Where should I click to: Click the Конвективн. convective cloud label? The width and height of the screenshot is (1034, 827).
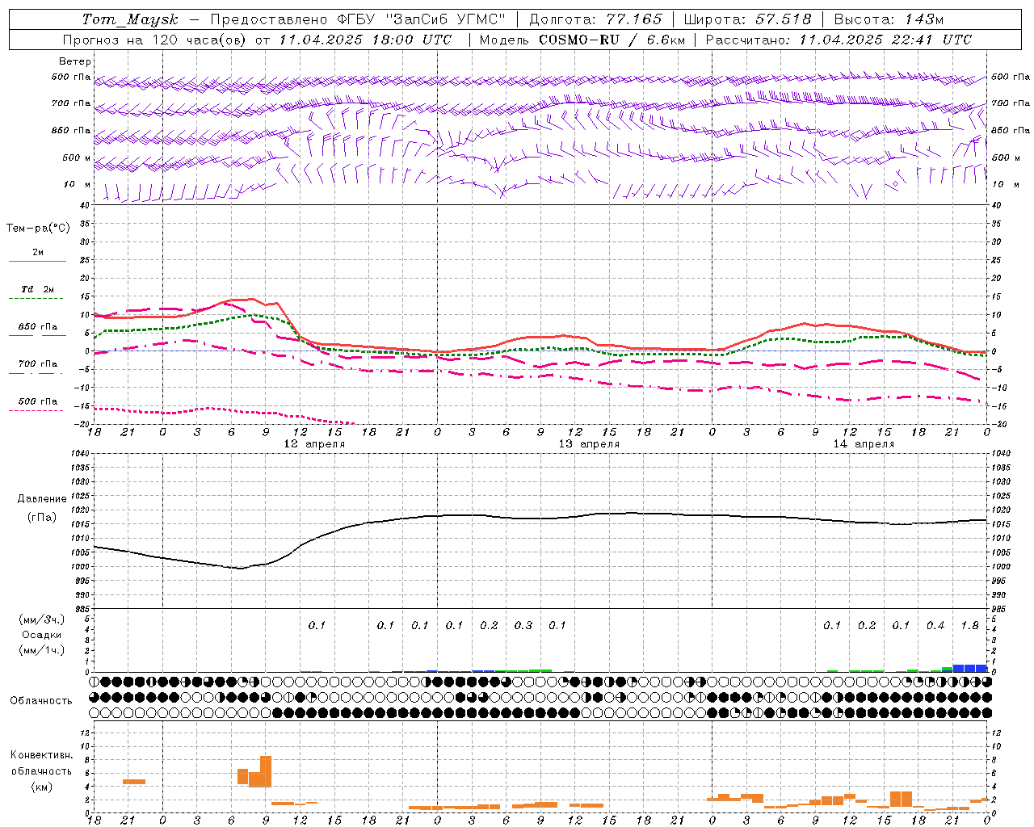pos(42,755)
